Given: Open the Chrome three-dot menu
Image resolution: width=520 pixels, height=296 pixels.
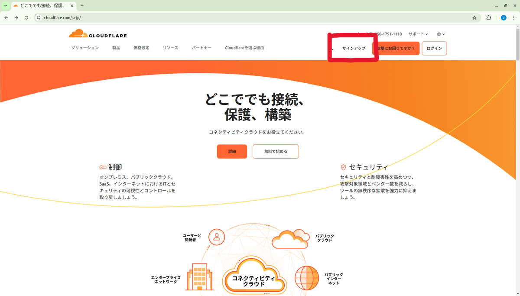Looking at the screenshot, I should click(x=514, y=18).
